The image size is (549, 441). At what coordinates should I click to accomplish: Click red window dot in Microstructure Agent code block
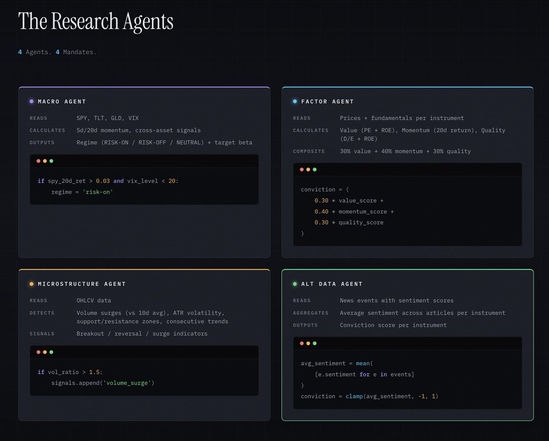coord(38,352)
